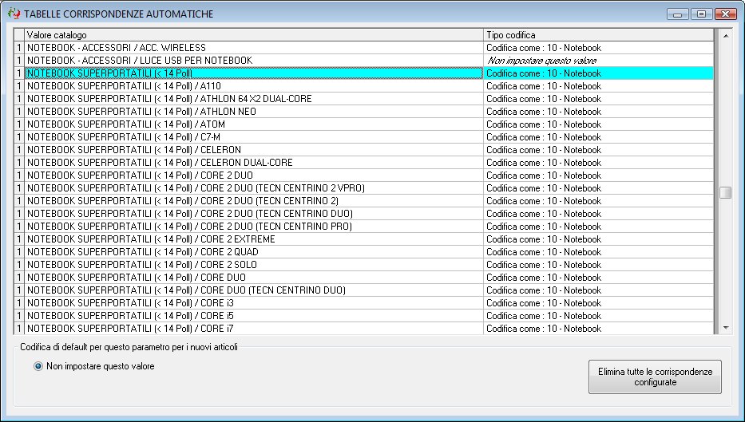Click the vertical scrollbar thumb
This screenshot has width=745, height=422.
(x=726, y=192)
